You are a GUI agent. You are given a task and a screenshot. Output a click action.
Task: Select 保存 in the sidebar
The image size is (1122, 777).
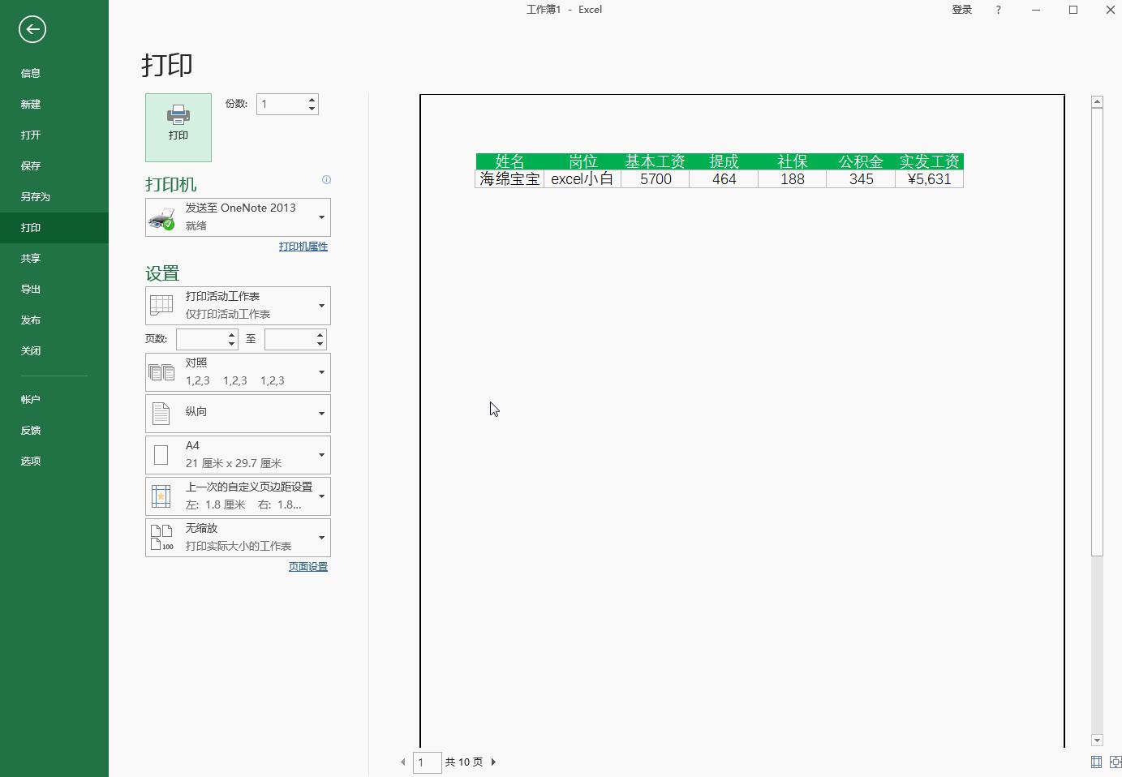point(54,165)
